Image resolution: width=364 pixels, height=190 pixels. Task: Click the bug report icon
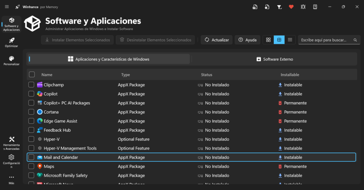pos(303,7)
